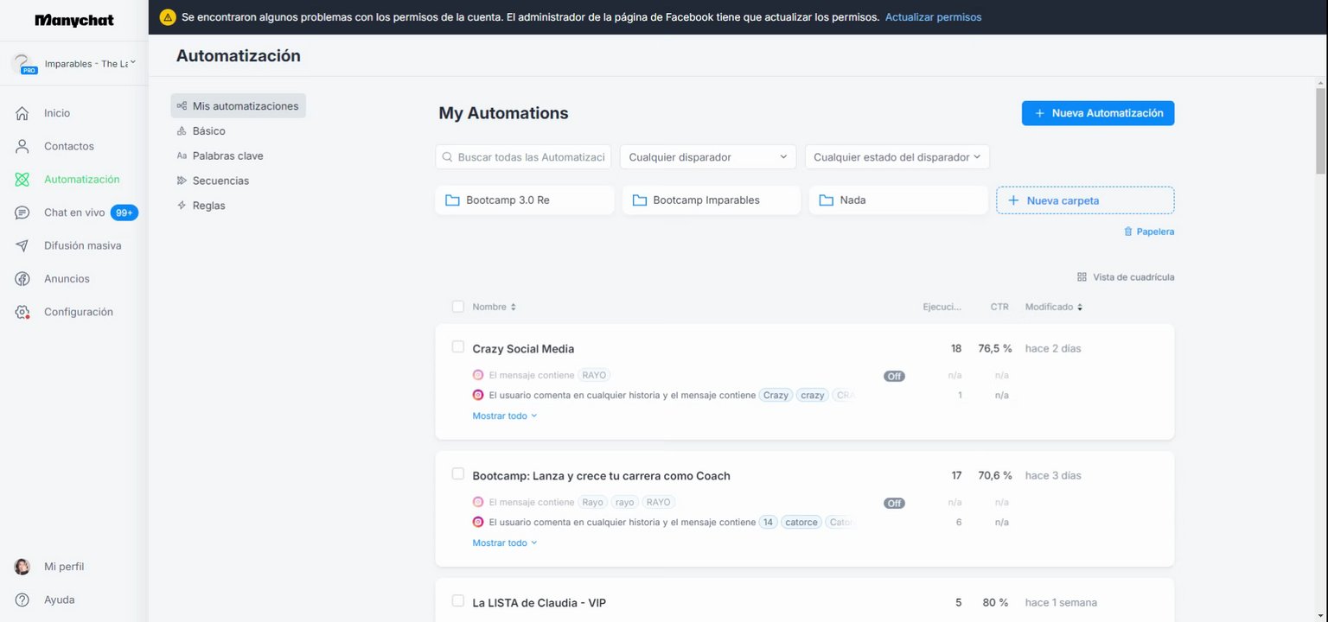Open Difusión masiva paper plane icon
The image size is (1328, 622).
pyautogui.click(x=22, y=245)
